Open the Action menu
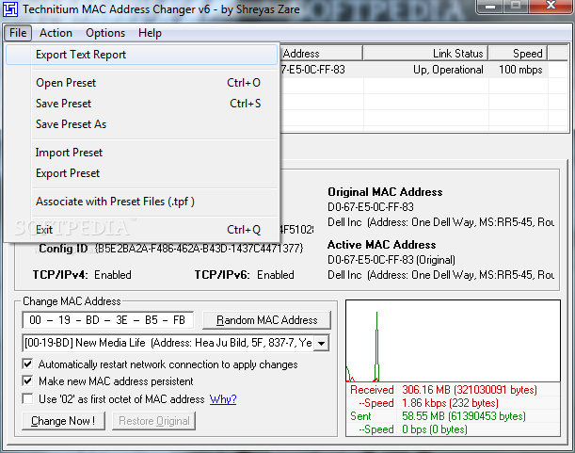 coord(56,33)
